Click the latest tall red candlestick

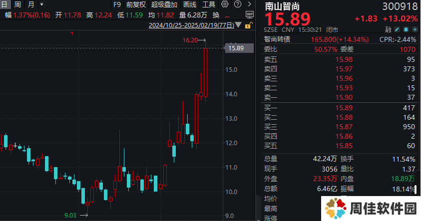coord(205,72)
